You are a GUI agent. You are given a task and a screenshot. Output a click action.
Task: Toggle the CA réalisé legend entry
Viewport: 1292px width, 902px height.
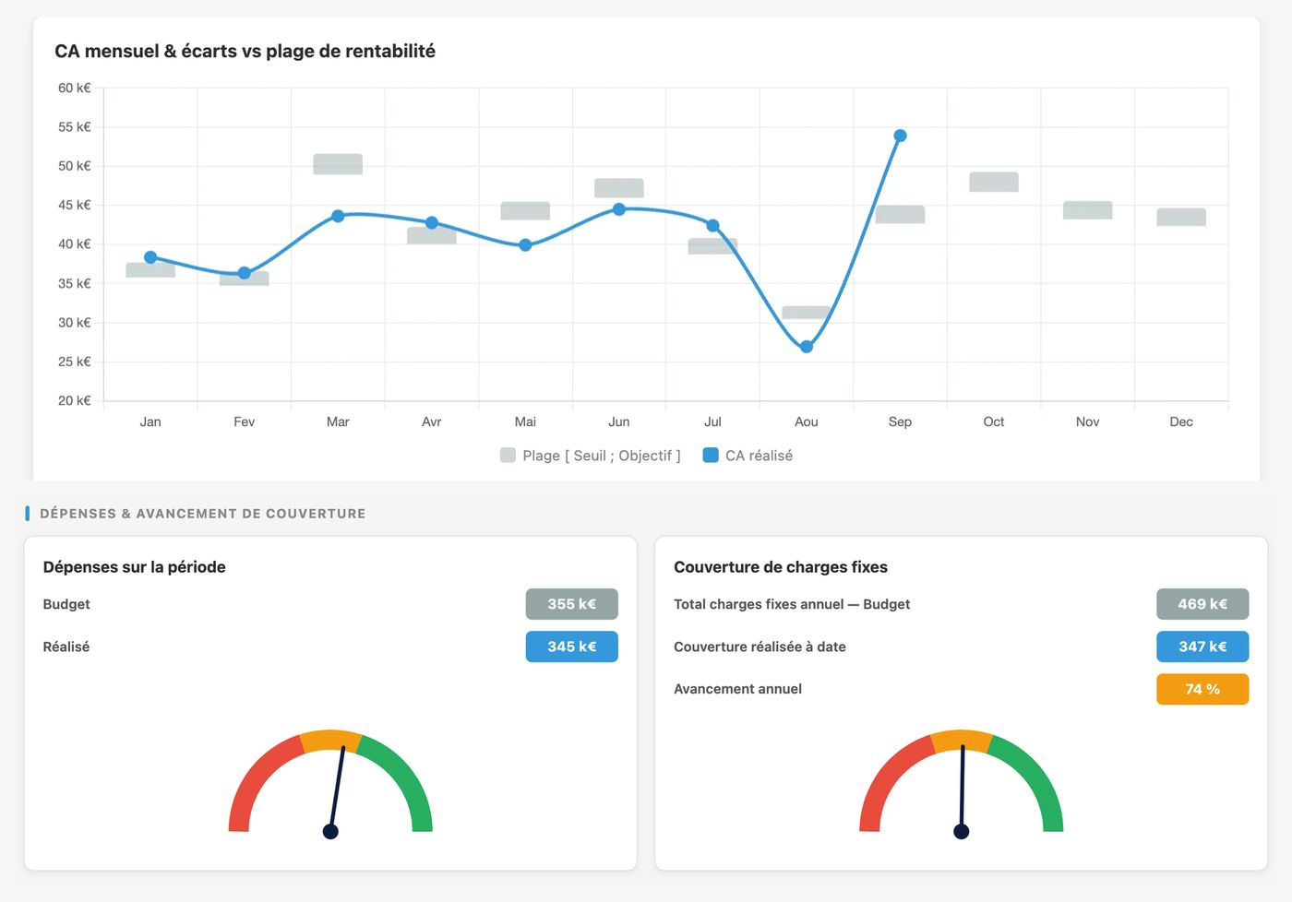click(748, 456)
